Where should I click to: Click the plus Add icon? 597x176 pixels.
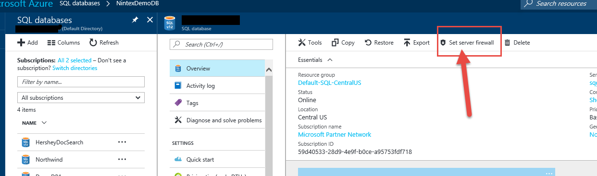coord(21,43)
